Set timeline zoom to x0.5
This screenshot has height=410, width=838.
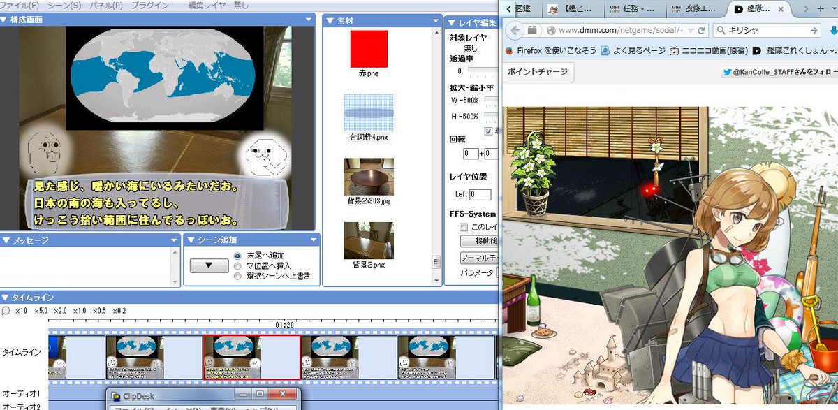click(100, 310)
